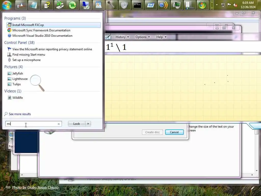Click the scroll left arrow of bottom window
261x196 pixels.
click(22, 175)
